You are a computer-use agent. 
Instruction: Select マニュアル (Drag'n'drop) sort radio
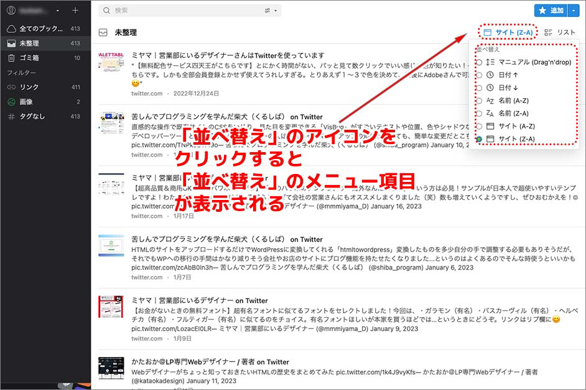point(479,62)
